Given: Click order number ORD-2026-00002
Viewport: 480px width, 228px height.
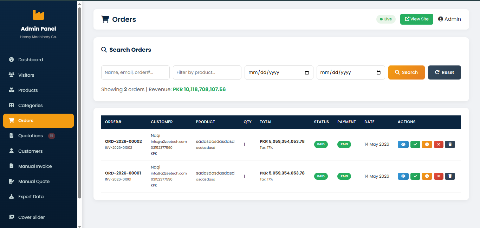Looking at the screenshot, I should pyautogui.click(x=123, y=141).
